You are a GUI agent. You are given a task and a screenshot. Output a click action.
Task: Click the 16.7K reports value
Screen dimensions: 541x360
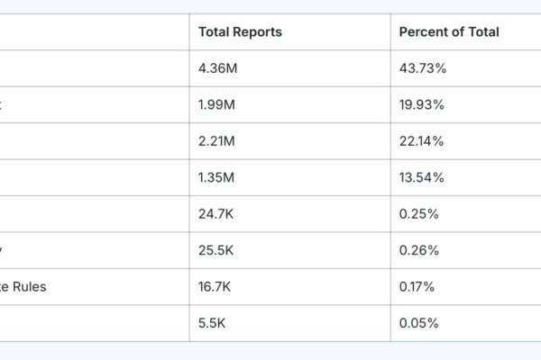(x=215, y=287)
